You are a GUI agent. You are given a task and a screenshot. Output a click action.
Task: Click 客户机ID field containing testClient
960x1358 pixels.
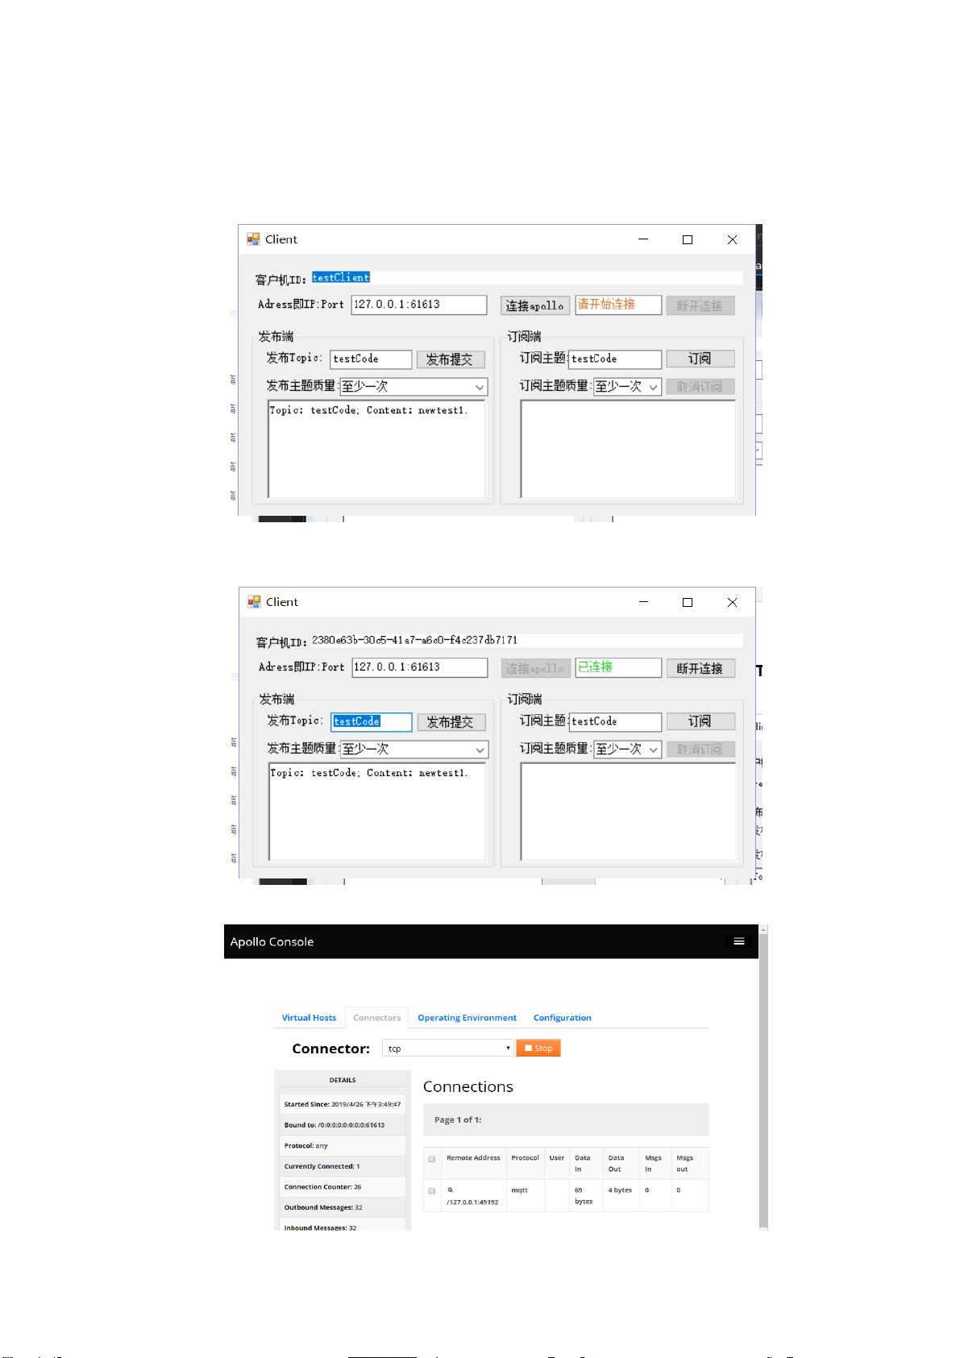coord(526,277)
